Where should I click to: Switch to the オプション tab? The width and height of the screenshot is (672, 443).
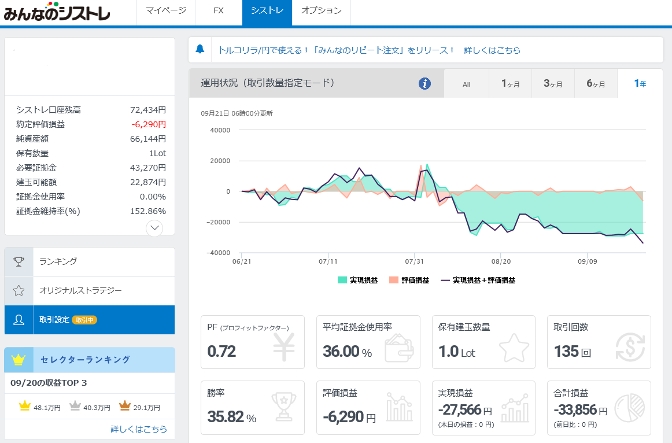(x=321, y=11)
